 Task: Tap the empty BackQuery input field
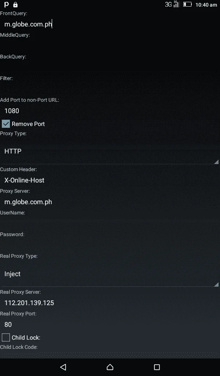[x=110, y=68]
